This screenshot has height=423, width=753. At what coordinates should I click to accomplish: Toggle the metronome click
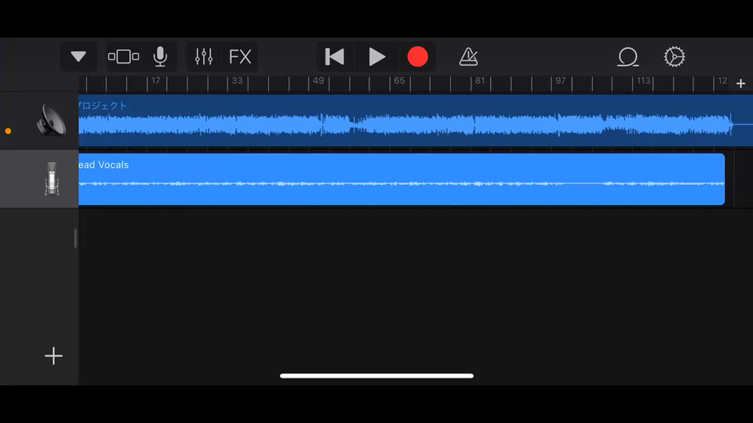[x=468, y=56]
